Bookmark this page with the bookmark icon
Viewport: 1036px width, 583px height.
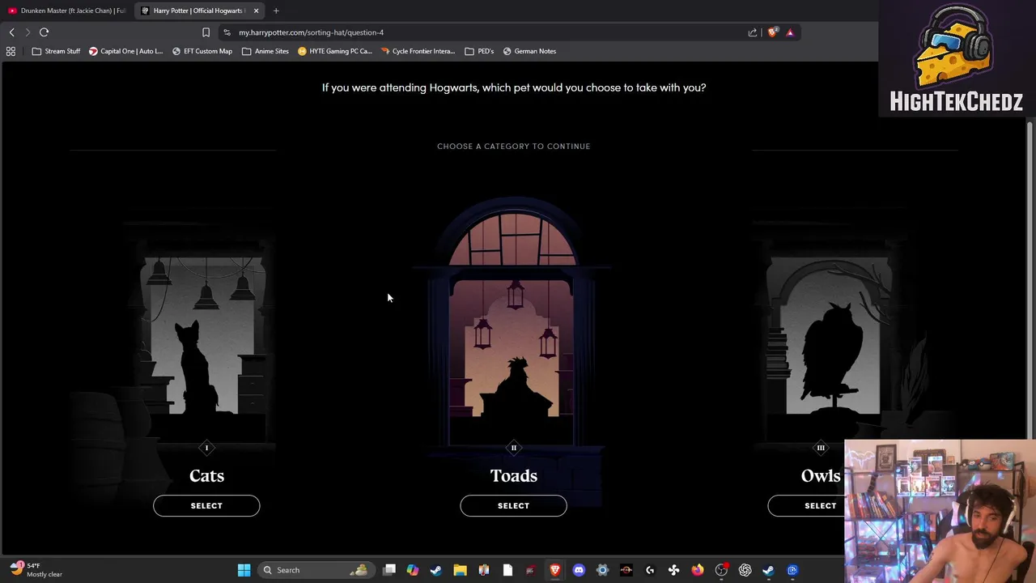[x=206, y=32]
